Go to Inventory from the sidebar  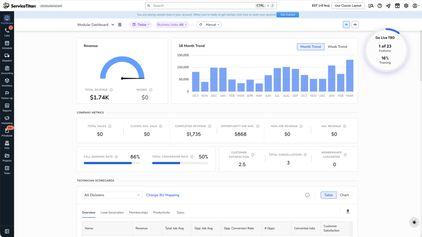click(7, 82)
